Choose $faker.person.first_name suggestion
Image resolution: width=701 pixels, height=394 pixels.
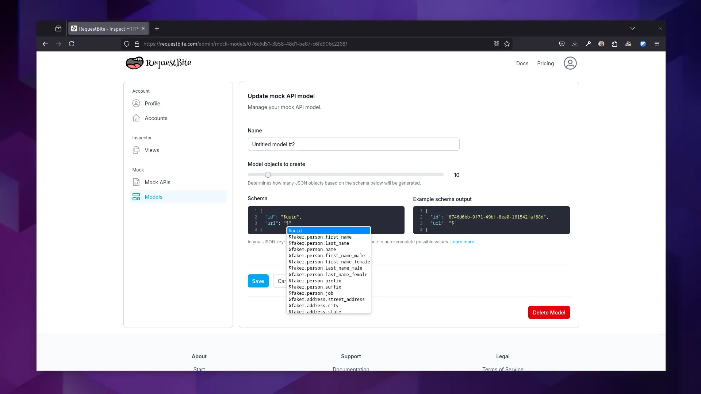329,237
